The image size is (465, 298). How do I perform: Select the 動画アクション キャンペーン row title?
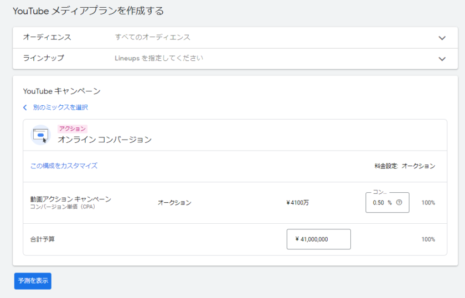click(70, 199)
